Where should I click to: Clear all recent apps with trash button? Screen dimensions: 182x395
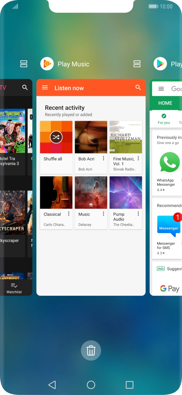pos(91,351)
